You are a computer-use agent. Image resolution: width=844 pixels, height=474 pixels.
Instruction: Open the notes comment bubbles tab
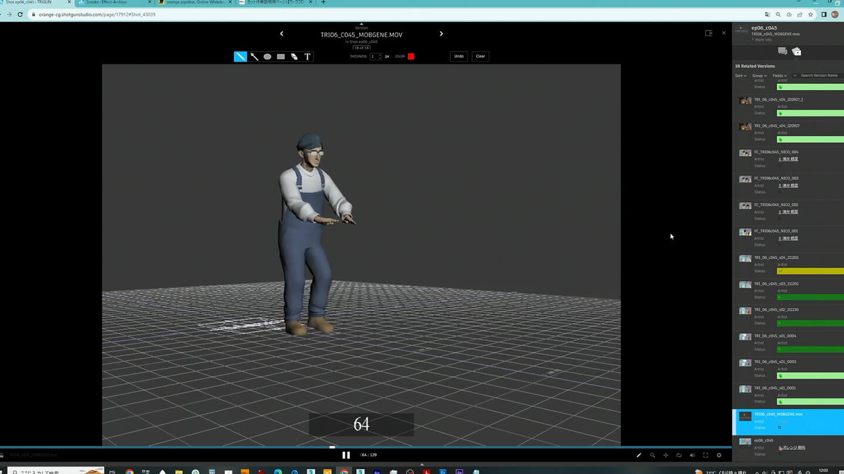(x=782, y=51)
